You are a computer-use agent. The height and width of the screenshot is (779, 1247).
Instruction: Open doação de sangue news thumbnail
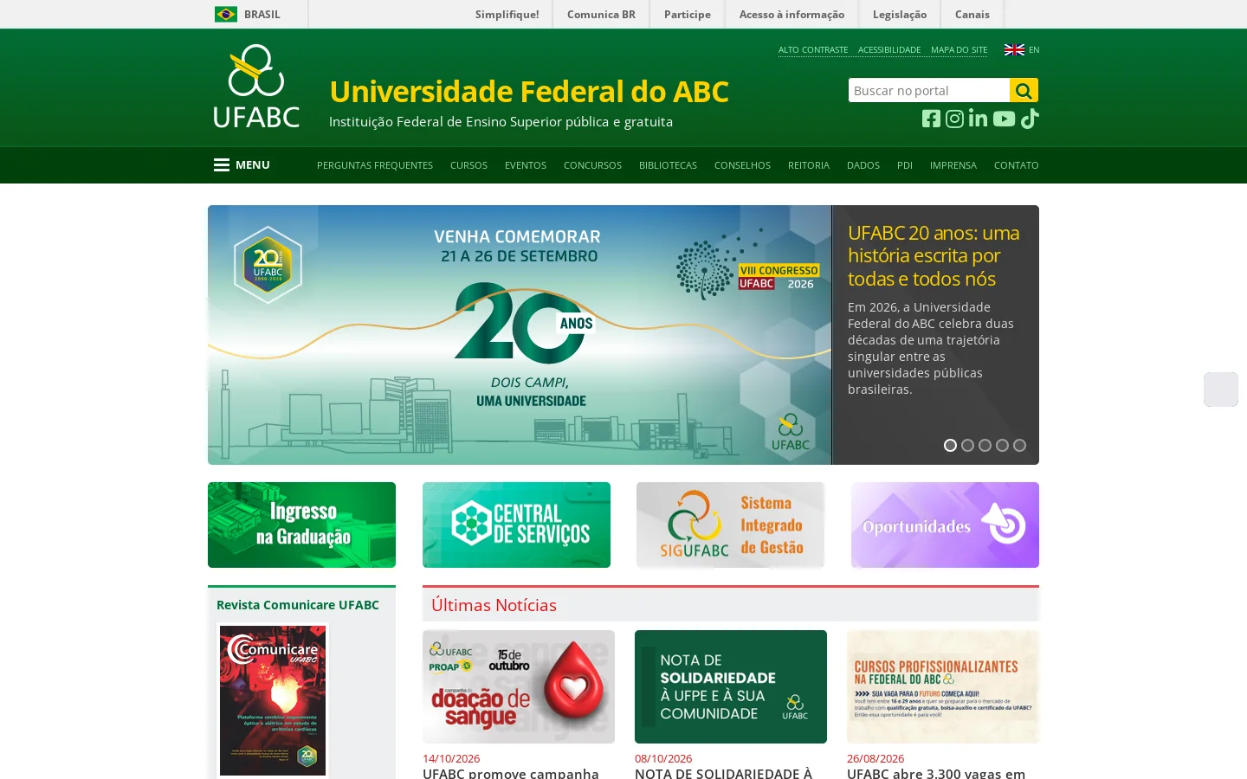pos(519,686)
